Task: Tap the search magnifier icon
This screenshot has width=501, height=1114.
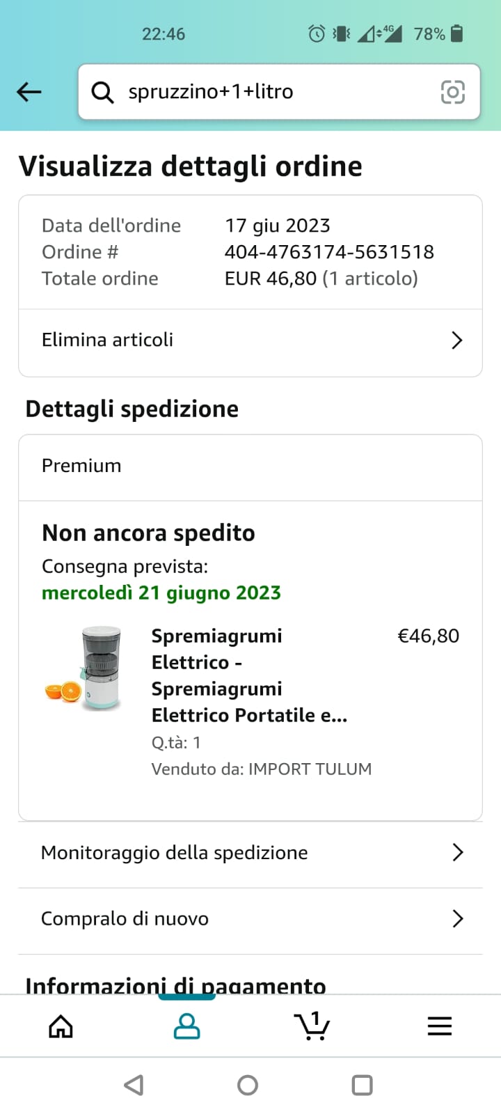Action: click(x=103, y=92)
